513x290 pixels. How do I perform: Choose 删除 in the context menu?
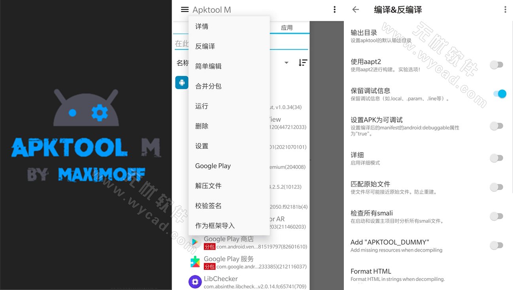229,126
